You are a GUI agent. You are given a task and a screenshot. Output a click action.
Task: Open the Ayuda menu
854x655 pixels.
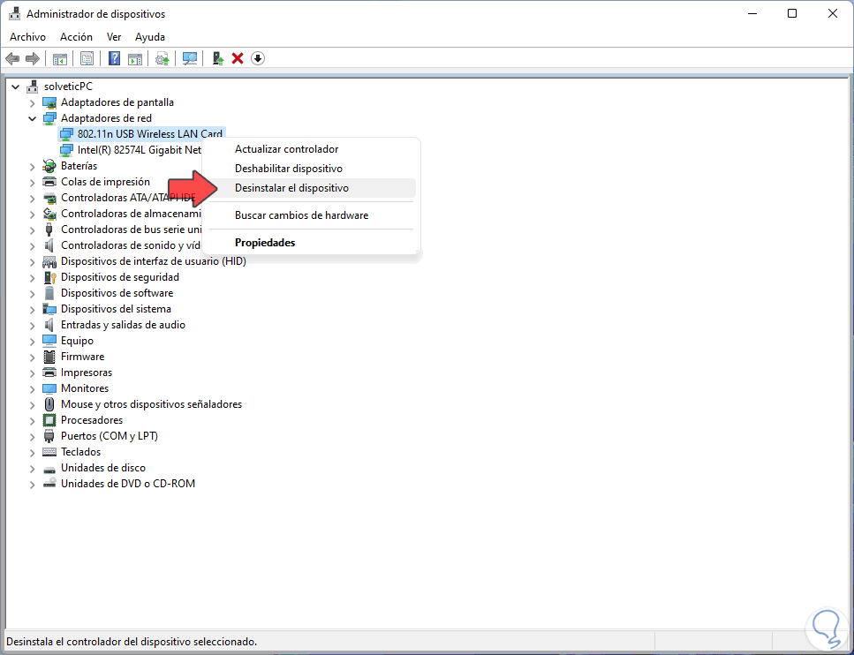[x=150, y=37]
